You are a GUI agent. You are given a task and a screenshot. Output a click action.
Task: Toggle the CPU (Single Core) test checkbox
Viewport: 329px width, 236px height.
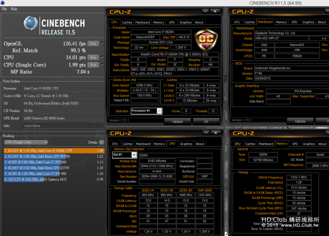[103, 65]
